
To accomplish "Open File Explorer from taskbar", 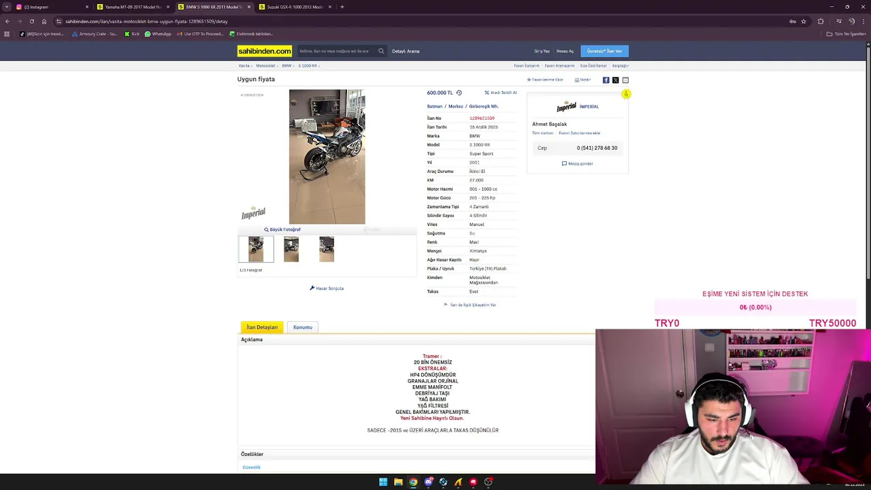I will pyautogui.click(x=398, y=482).
